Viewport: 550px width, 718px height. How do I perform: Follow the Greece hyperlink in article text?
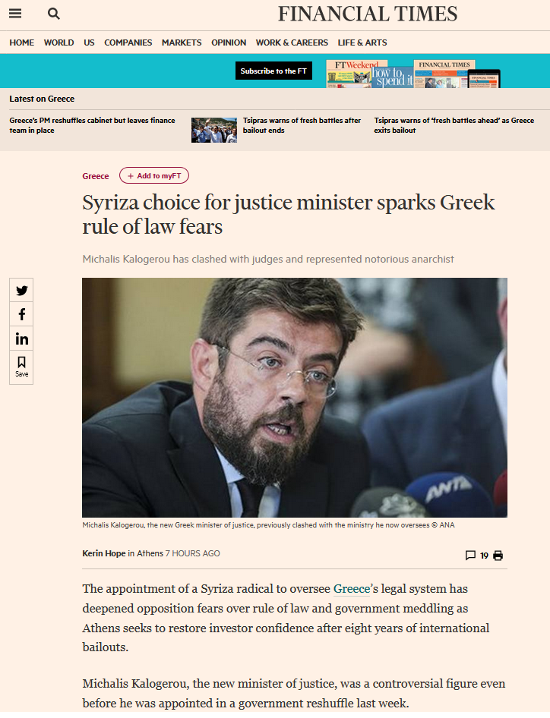(x=352, y=589)
